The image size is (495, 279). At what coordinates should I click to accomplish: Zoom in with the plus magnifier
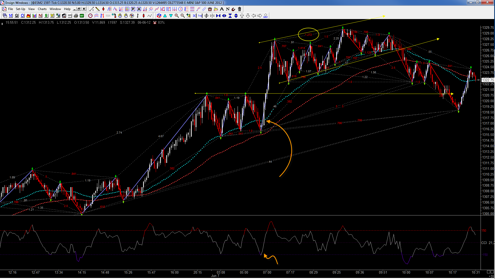click(177, 16)
